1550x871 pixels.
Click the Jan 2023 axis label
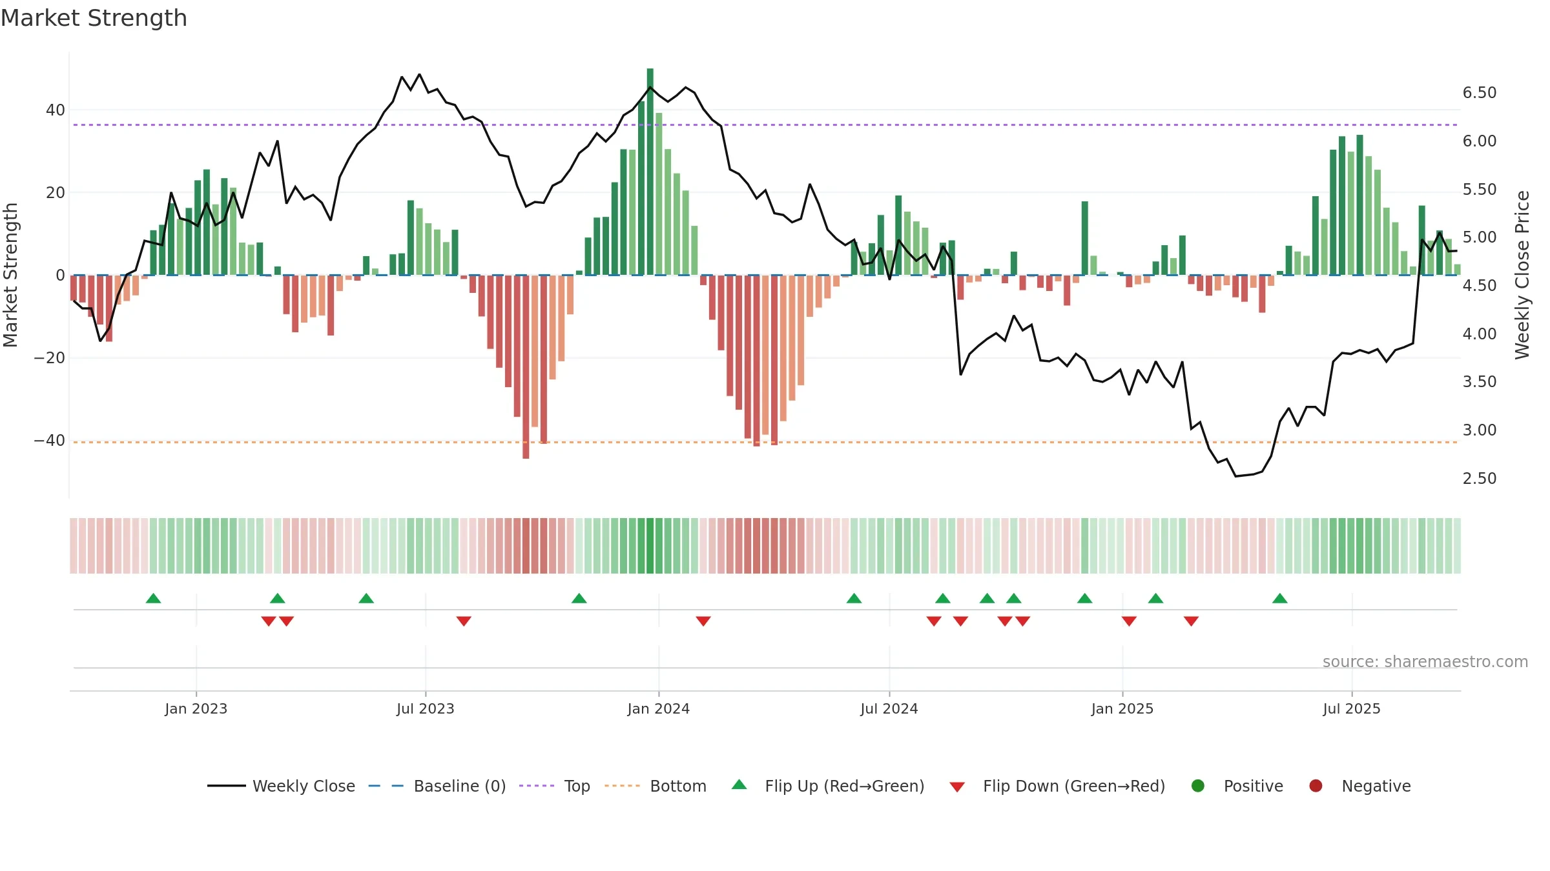[x=196, y=708]
